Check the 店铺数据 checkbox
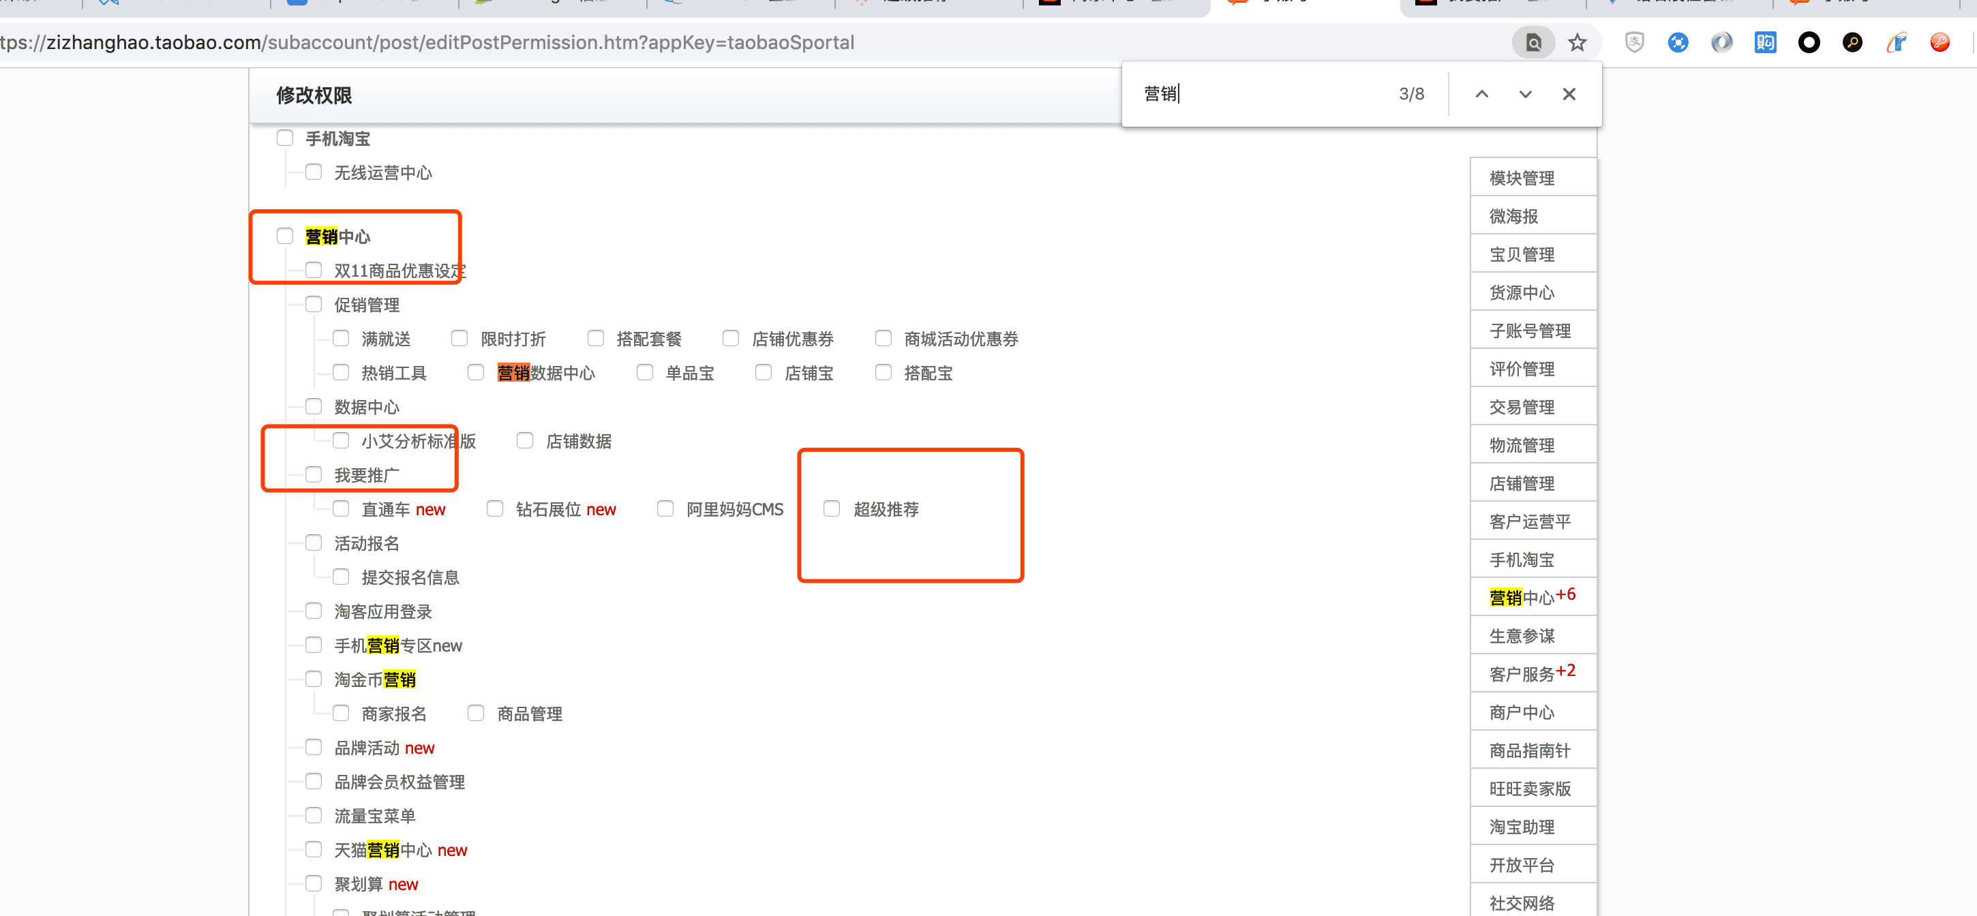 click(x=525, y=440)
